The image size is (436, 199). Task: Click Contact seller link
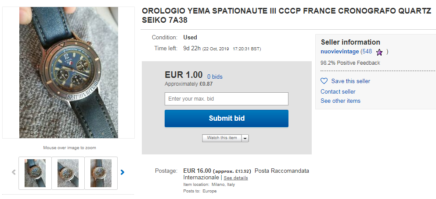tap(338, 91)
